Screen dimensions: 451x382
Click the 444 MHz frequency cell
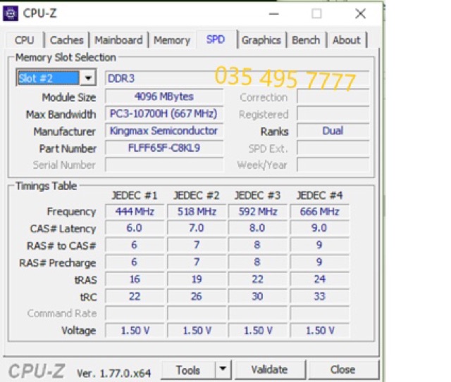pyautogui.click(x=135, y=212)
